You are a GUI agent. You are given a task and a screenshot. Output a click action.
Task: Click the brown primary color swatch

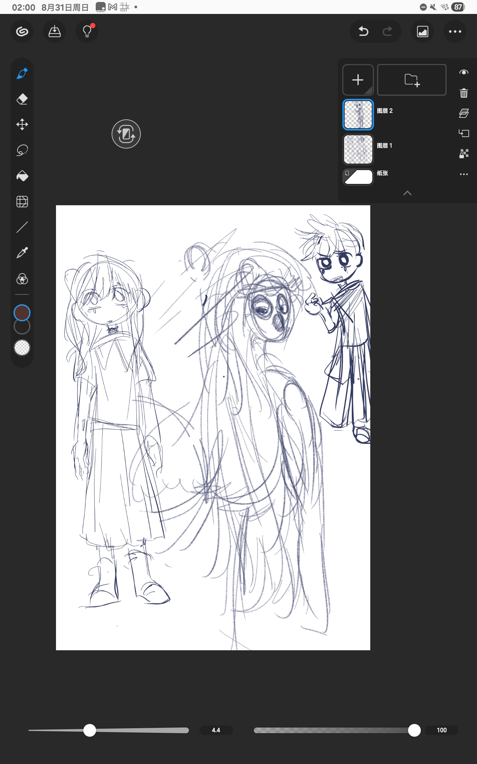pyautogui.click(x=22, y=313)
